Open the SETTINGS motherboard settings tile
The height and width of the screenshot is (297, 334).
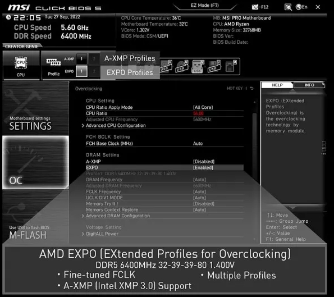pyautogui.click(x=36, y=108)
